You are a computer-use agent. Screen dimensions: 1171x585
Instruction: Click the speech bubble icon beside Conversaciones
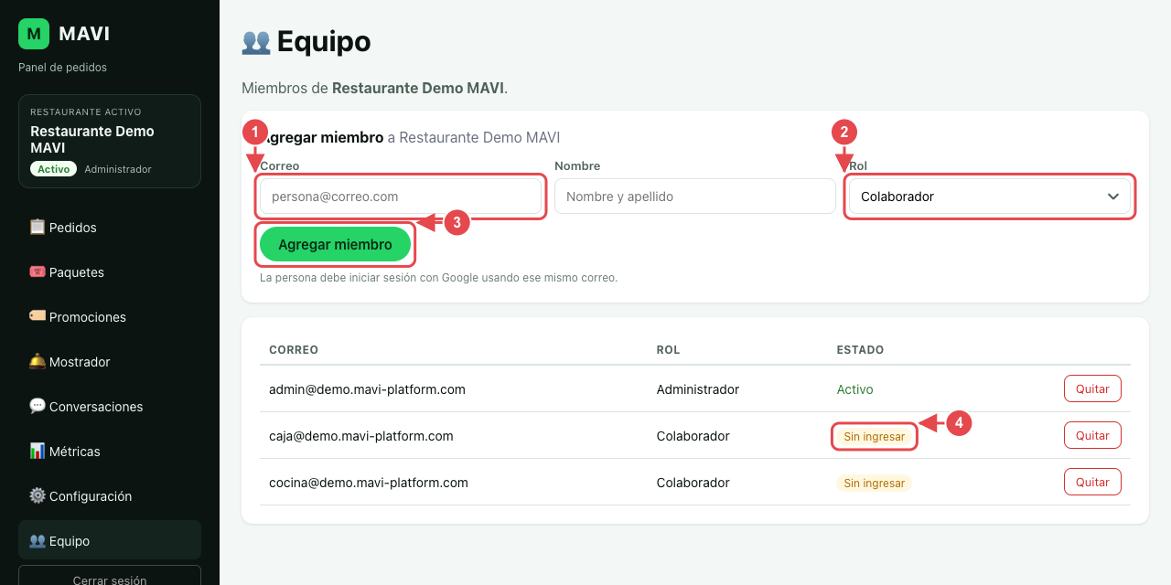tap(38, 406)
